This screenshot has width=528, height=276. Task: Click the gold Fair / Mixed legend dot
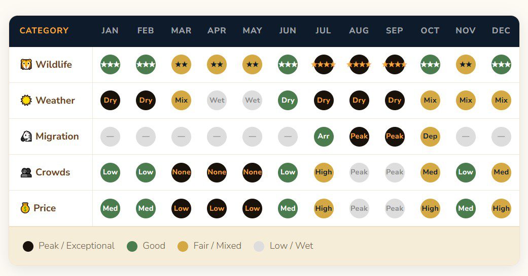pos(183,246)
